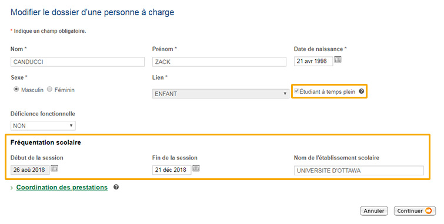This screenshot has height=224, width=444.
Task: Click the Annuler button
Action: (374, 211)
